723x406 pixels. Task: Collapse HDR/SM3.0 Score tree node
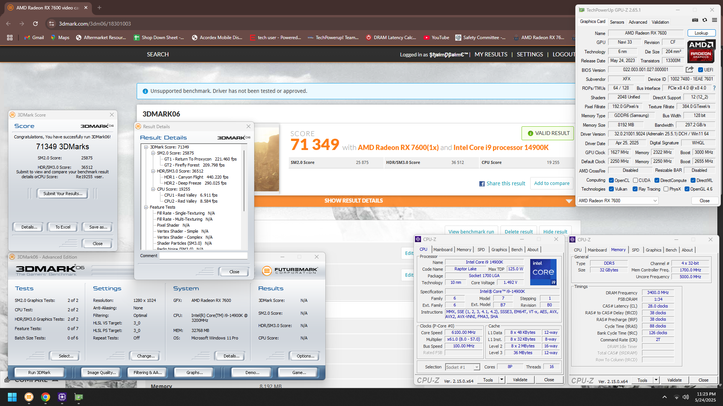153,171
